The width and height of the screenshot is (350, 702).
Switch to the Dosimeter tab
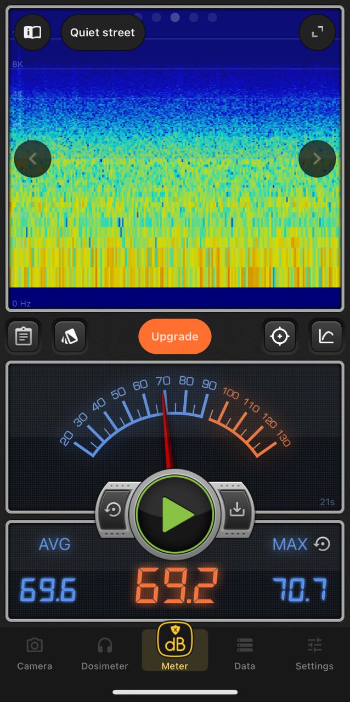[x=105, y=653]
